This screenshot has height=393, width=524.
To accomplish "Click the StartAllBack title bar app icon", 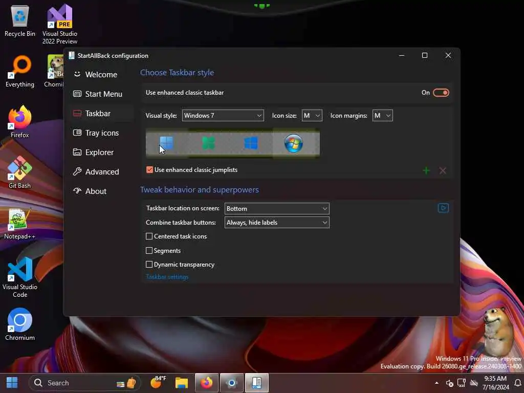I will coord(72,55).
